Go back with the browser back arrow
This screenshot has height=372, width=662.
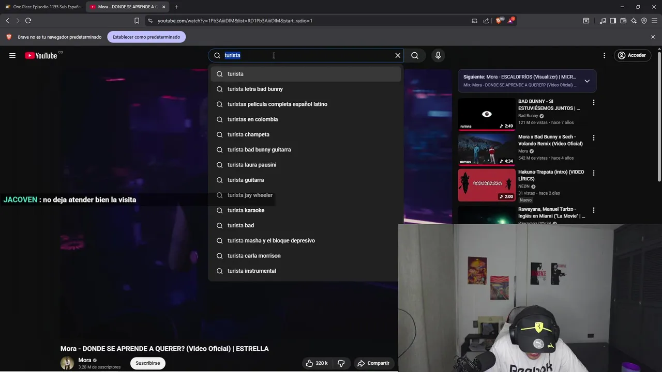pyautogui.click(x=7, y=21)
